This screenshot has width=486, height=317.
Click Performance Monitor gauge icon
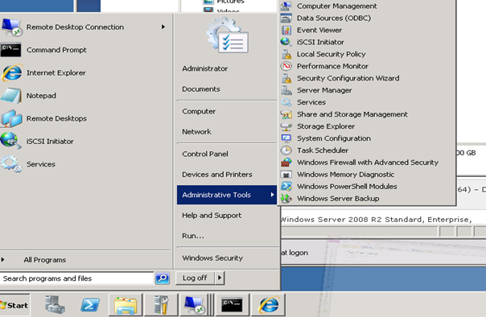pos(286,66)
